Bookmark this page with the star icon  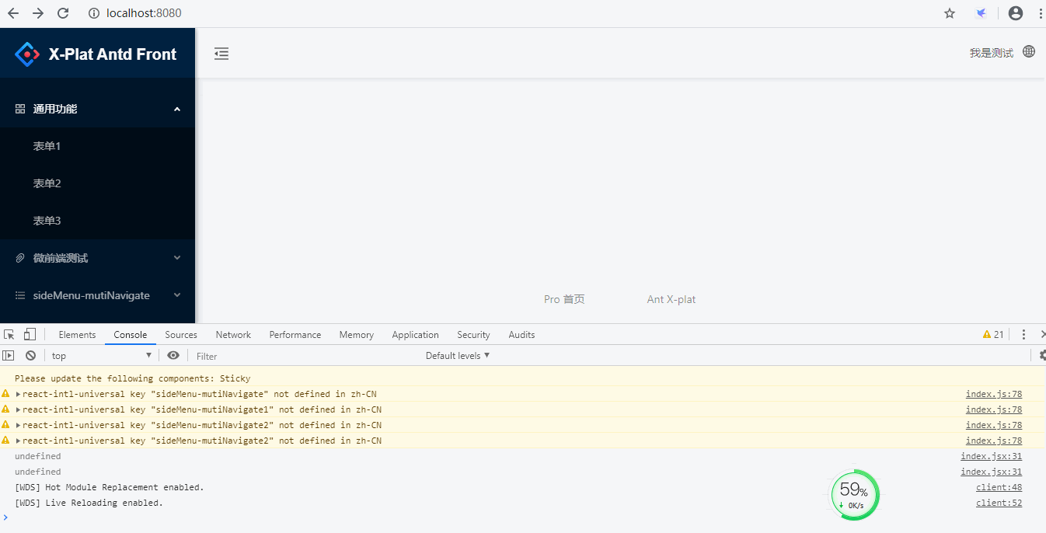point(950,13)
